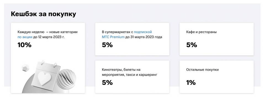
Task: Click the 1% cashback value
Action: pos(191,83)
